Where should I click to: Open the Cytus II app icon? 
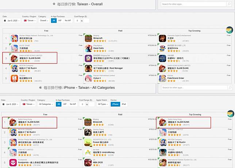pos(88,78)
